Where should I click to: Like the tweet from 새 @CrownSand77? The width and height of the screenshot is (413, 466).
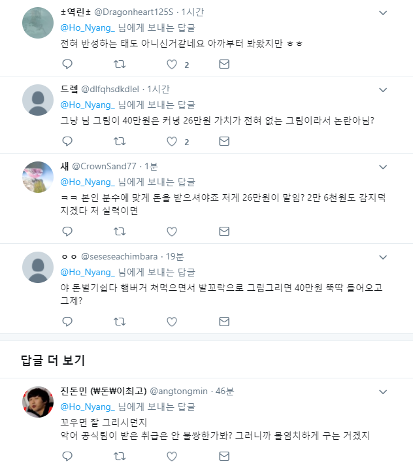(172, 231)
